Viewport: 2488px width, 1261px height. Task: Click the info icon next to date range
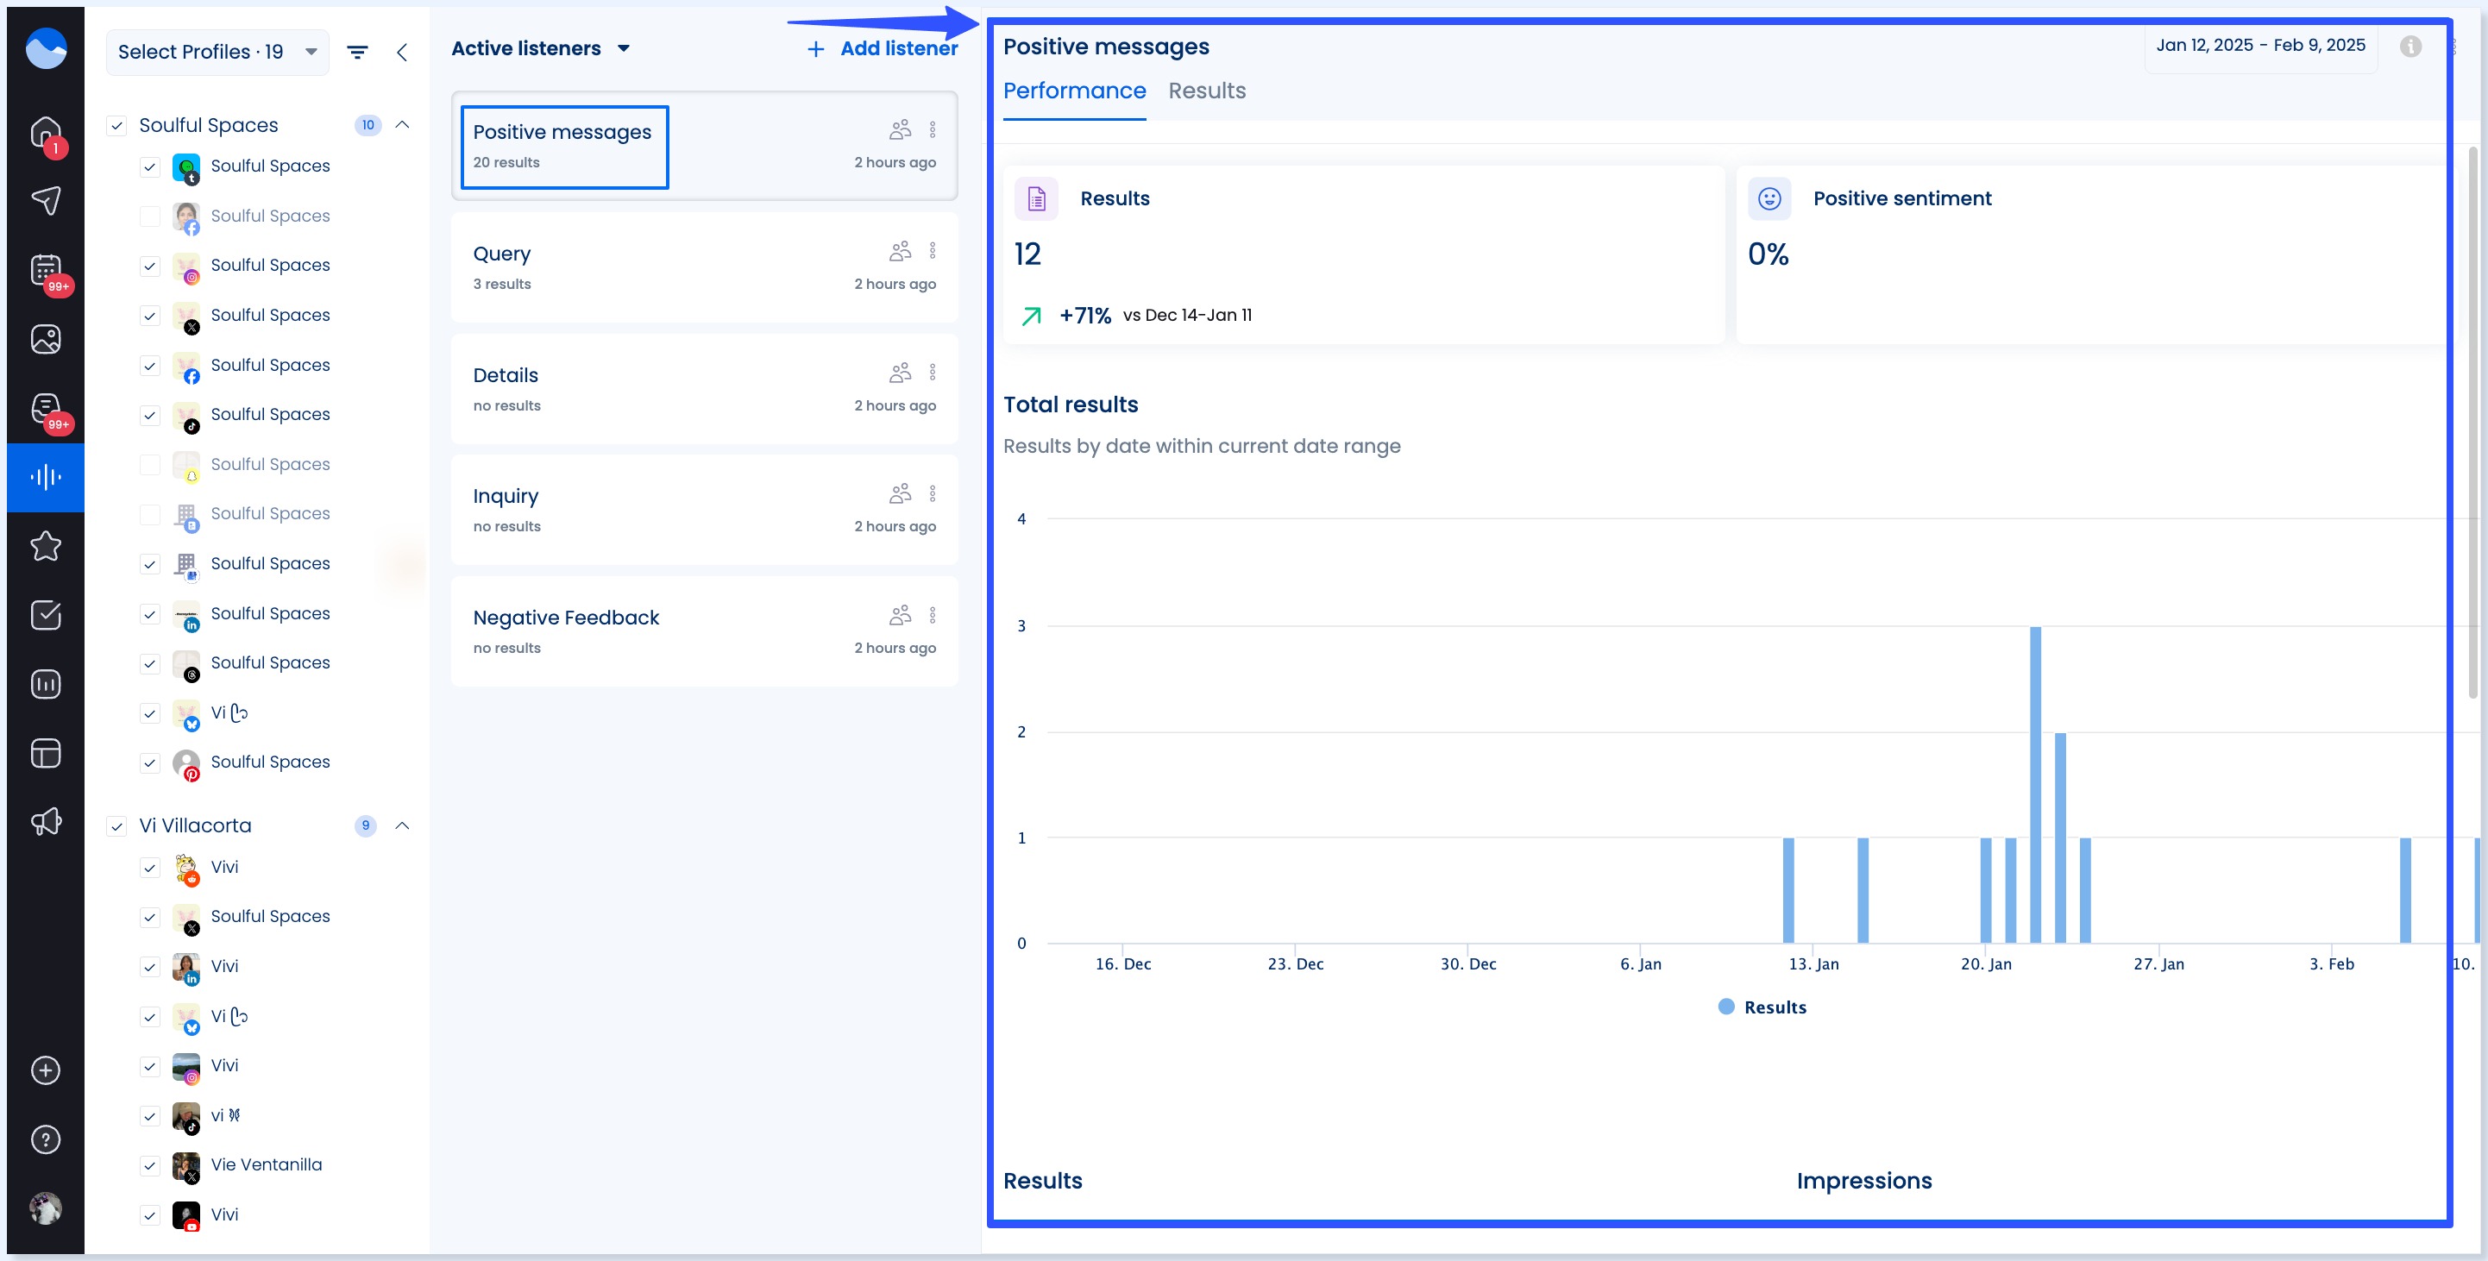2409,47
